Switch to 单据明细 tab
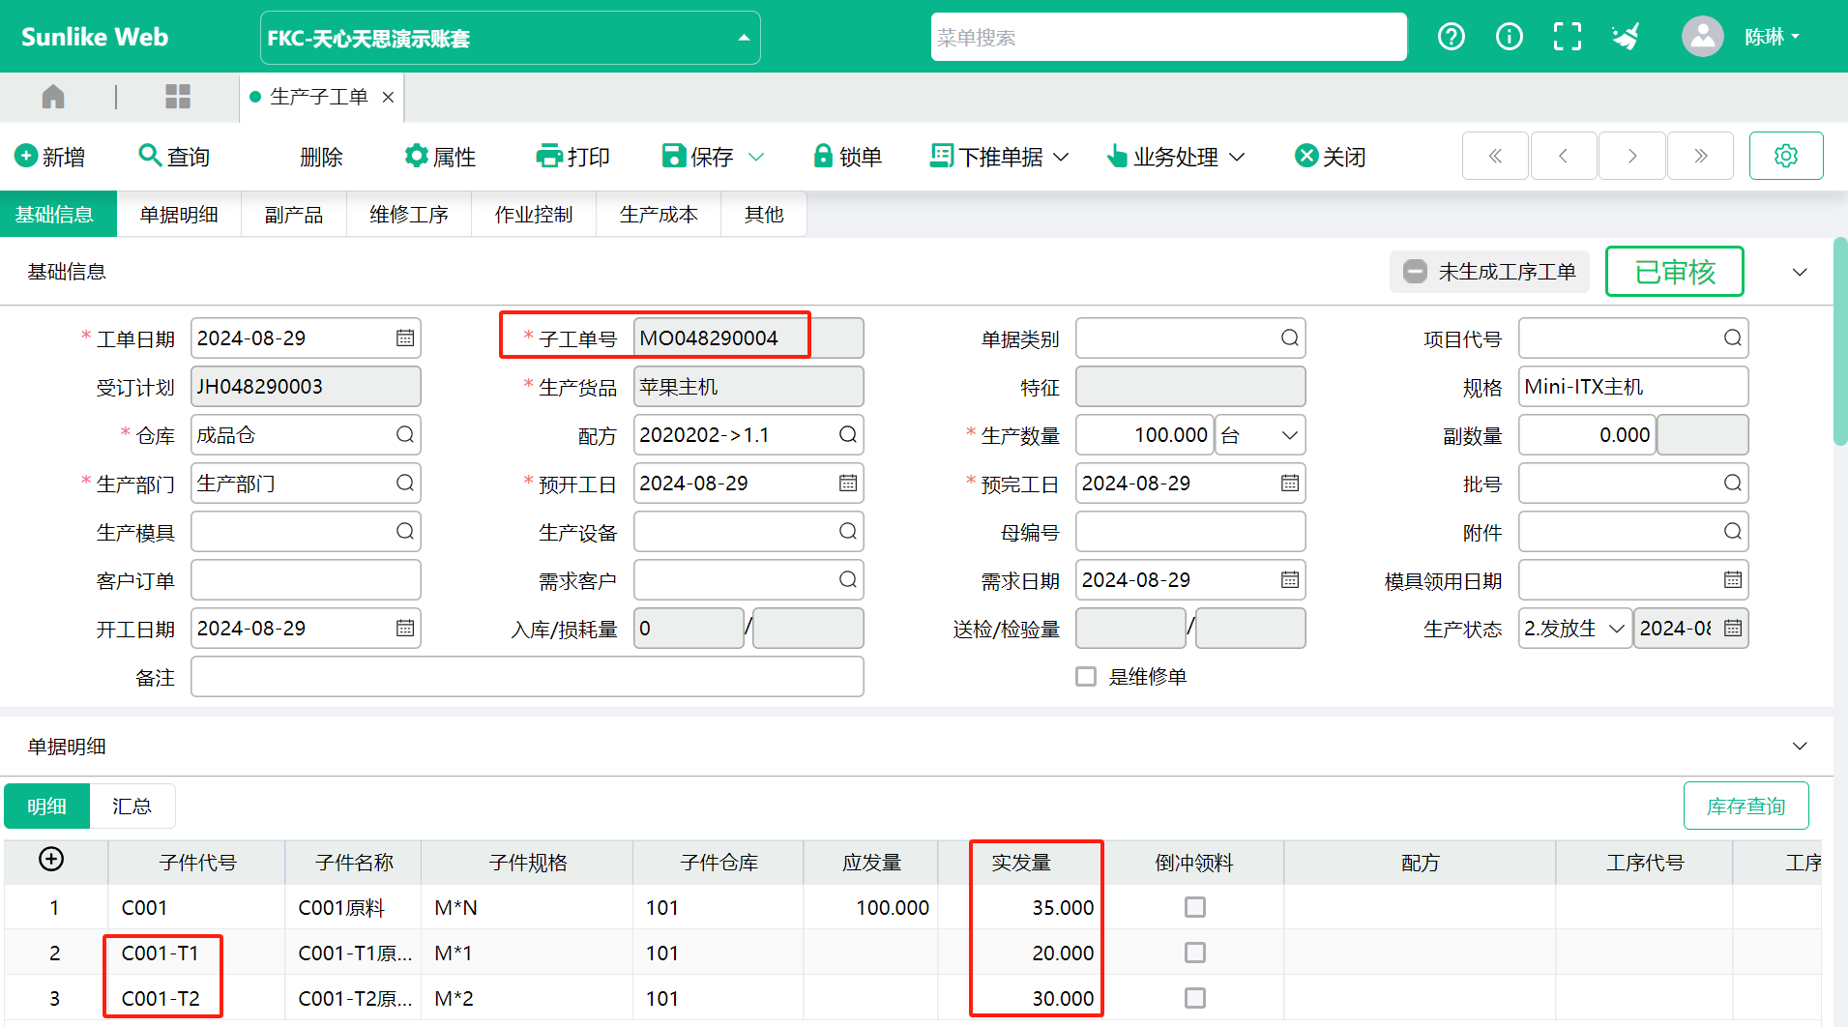This screenshot has width=1848, height=1027. (x=179, y=215)
